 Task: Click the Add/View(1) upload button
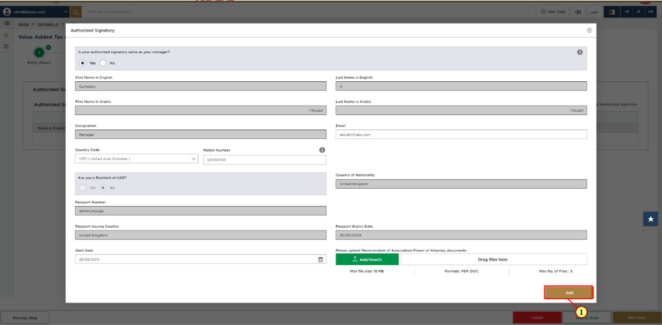click(367, 259)
